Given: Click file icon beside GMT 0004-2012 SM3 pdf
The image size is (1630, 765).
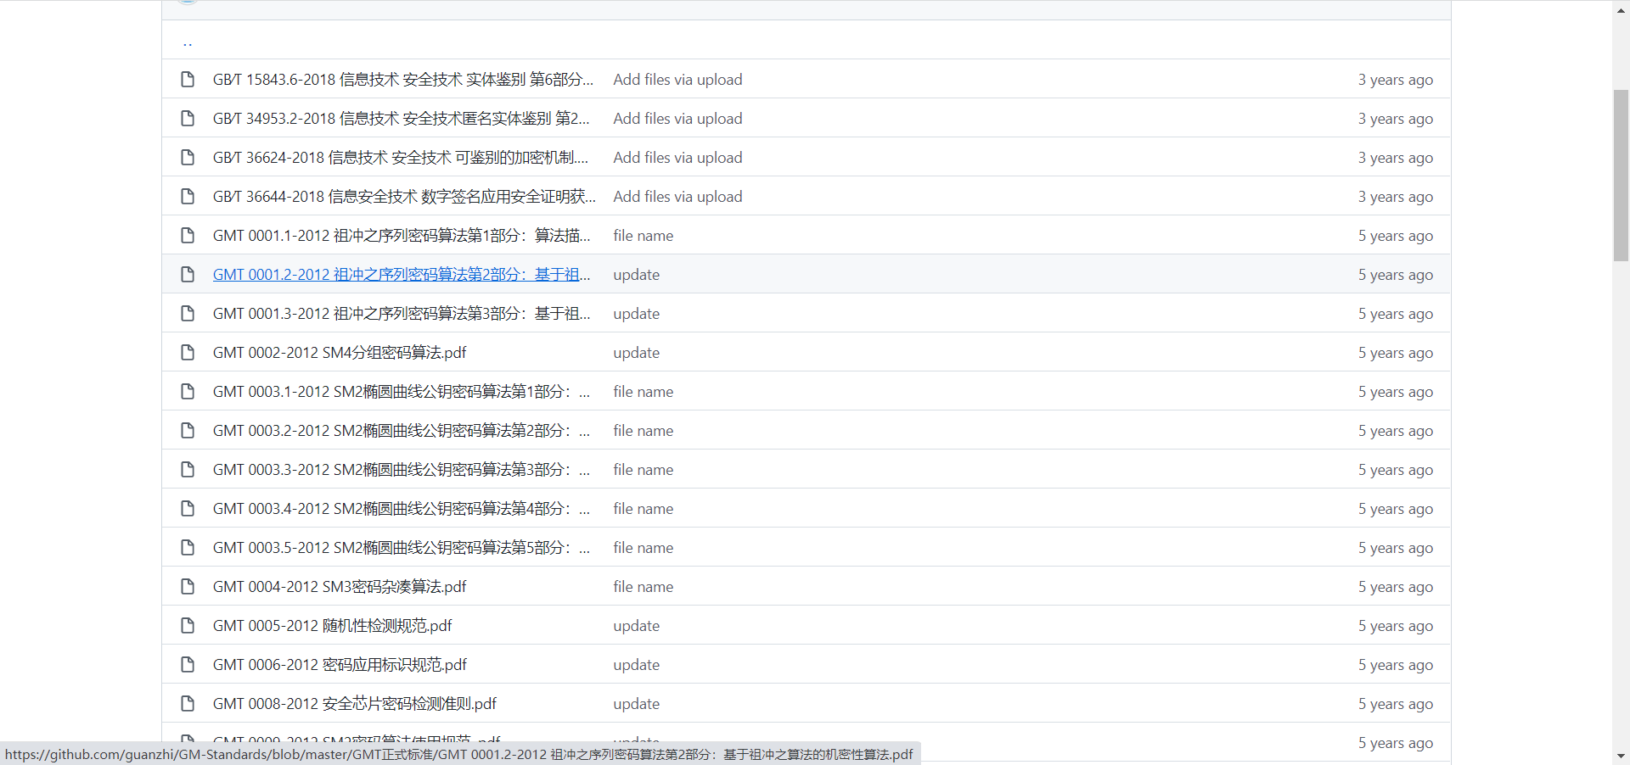Looking at the screenshot, I should click(188, 587).
